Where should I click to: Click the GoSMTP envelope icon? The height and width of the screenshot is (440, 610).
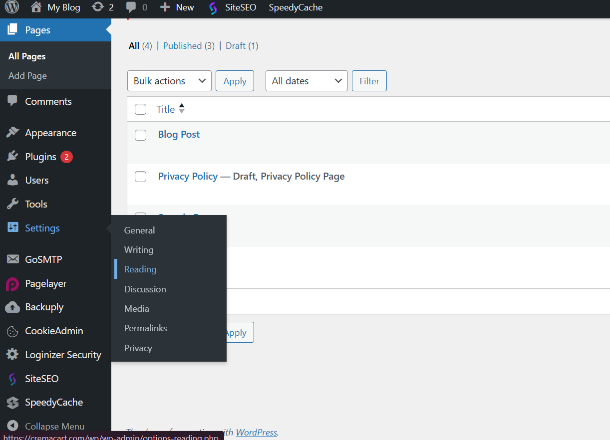click(12, 259)
